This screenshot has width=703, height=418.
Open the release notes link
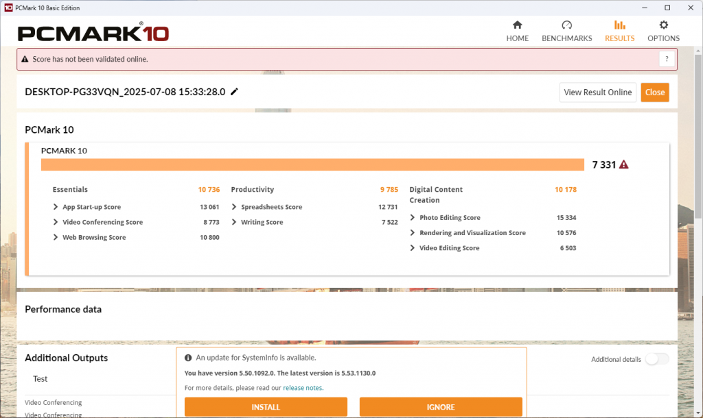pyautogui.click(x=303, y=388)
